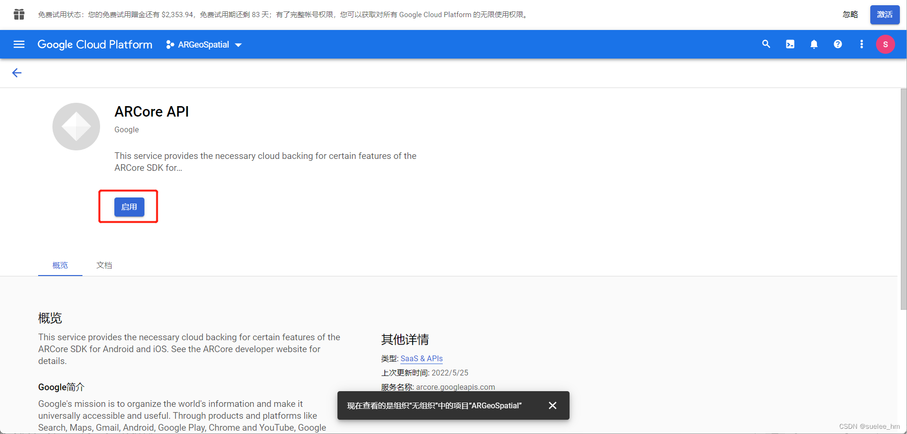907x434 pixels.
Task: Click the 其他详情 heading
Action: click(405, 339)
